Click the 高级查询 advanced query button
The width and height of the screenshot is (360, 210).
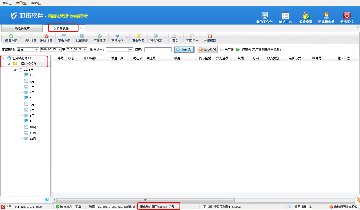coord(207,50)
